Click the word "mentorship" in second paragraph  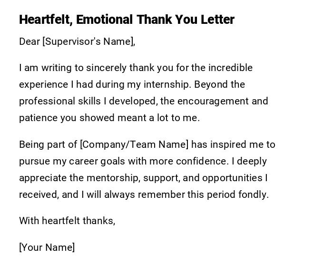(113, 178)
